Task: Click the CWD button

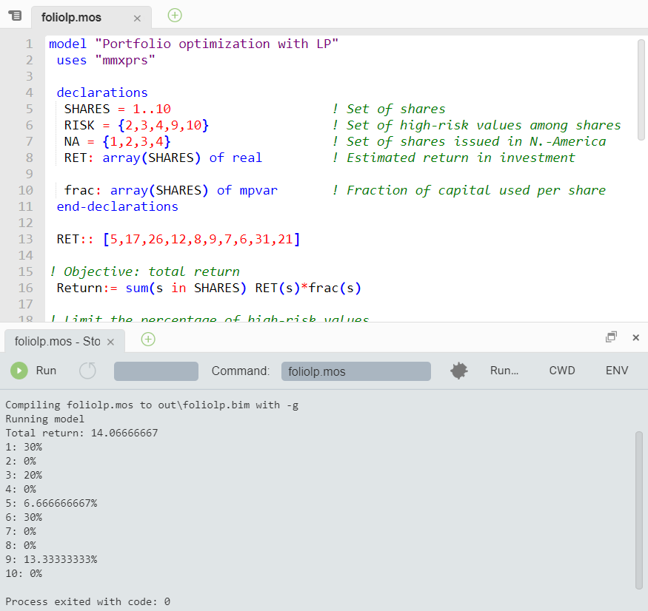Action: point(561,371)
